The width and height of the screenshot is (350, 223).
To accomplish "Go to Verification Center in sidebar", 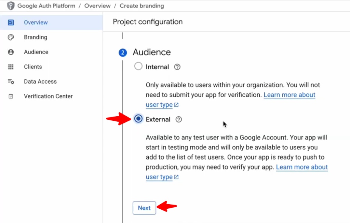I will pyautogui.click(x=48, y=96).
